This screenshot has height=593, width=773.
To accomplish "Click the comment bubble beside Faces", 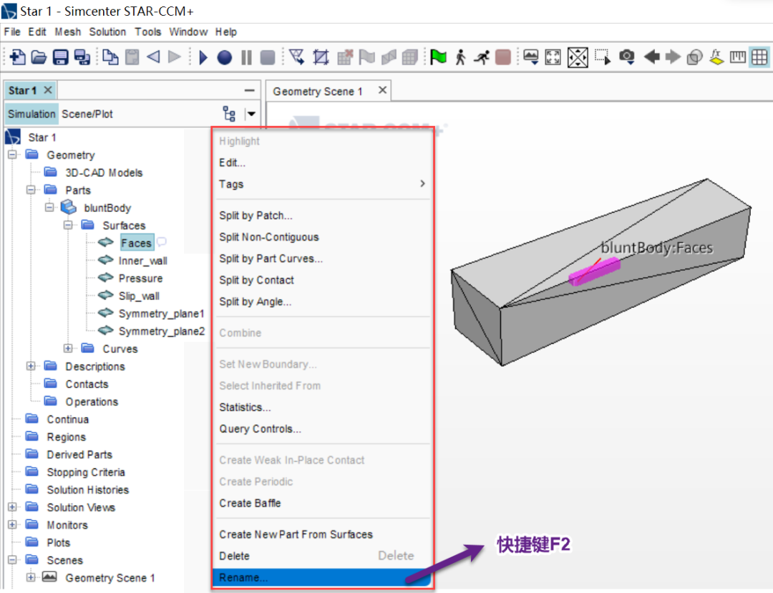I will click(x=161, y=242).
